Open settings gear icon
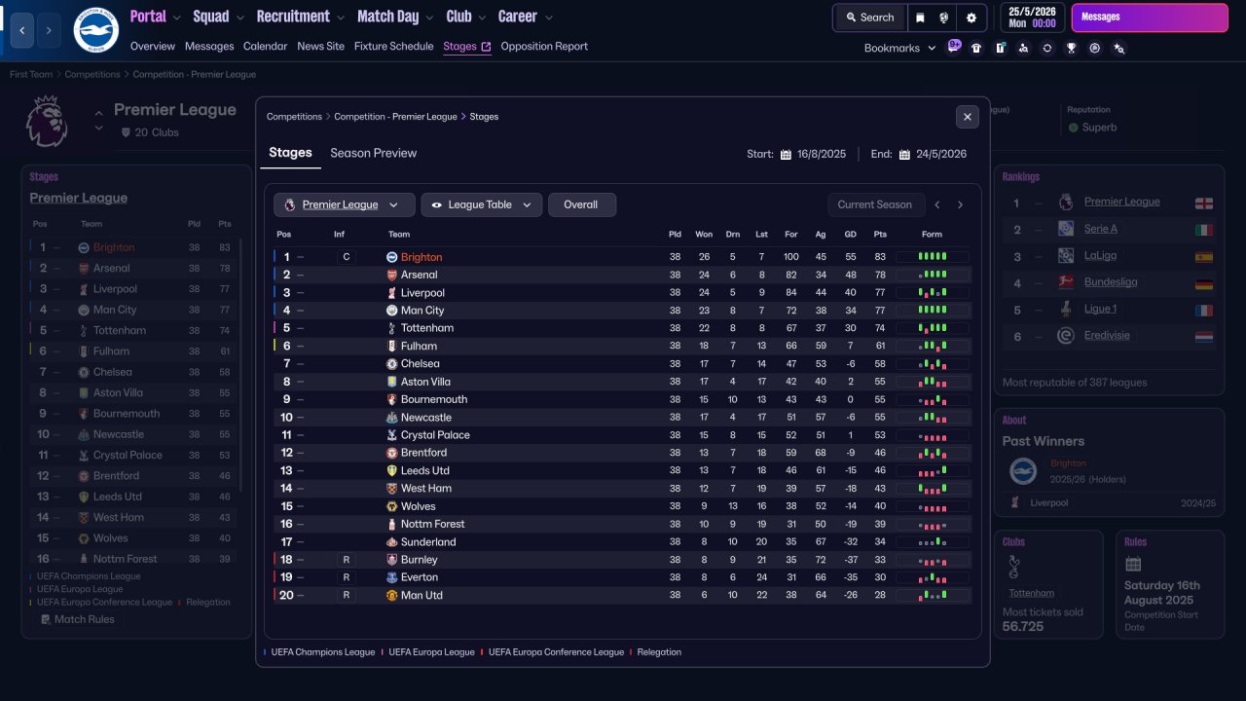The width and height of the screenshot is (1246, 701). tap(971, 18)
